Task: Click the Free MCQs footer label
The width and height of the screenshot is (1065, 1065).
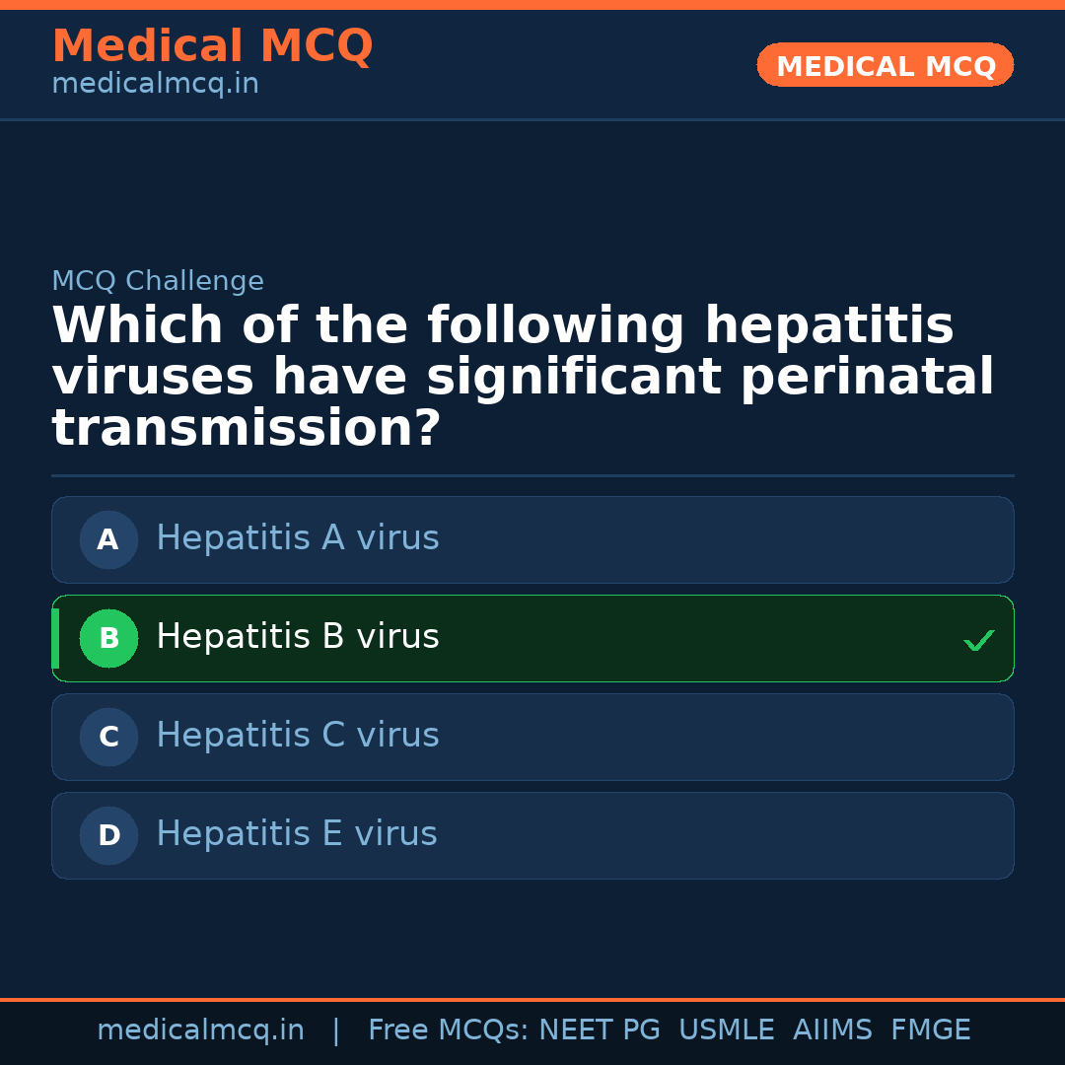Action: click(448, 1030)
